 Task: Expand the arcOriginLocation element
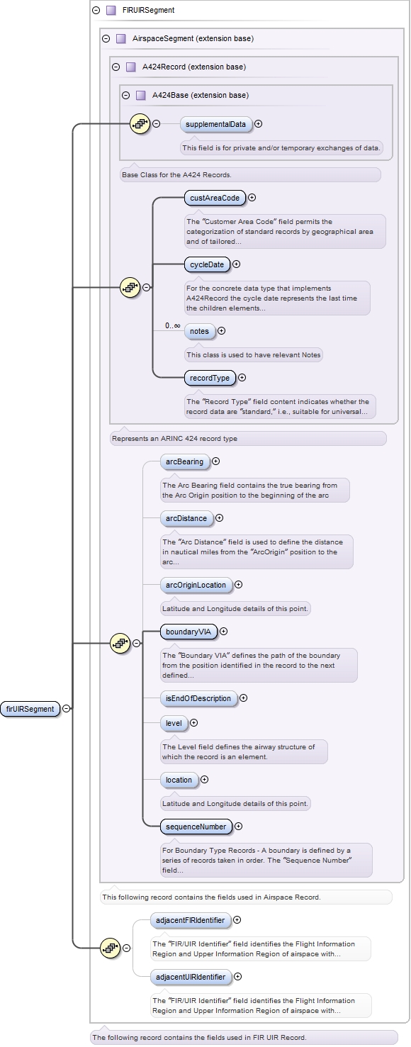(238, 586)
